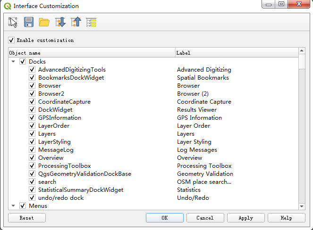Toggle the Enable customization checkbox

click(11, 41)
